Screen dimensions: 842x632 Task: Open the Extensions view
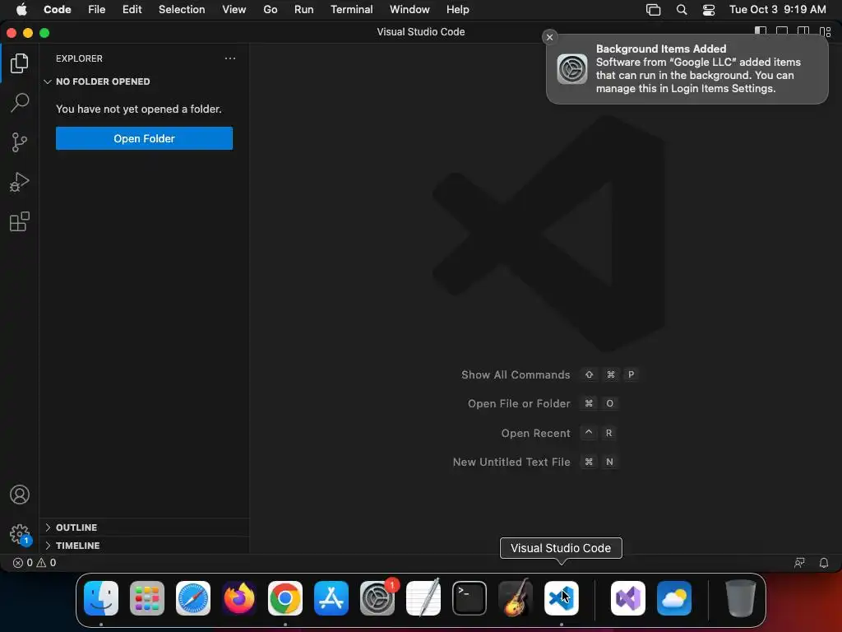(20, 221)
